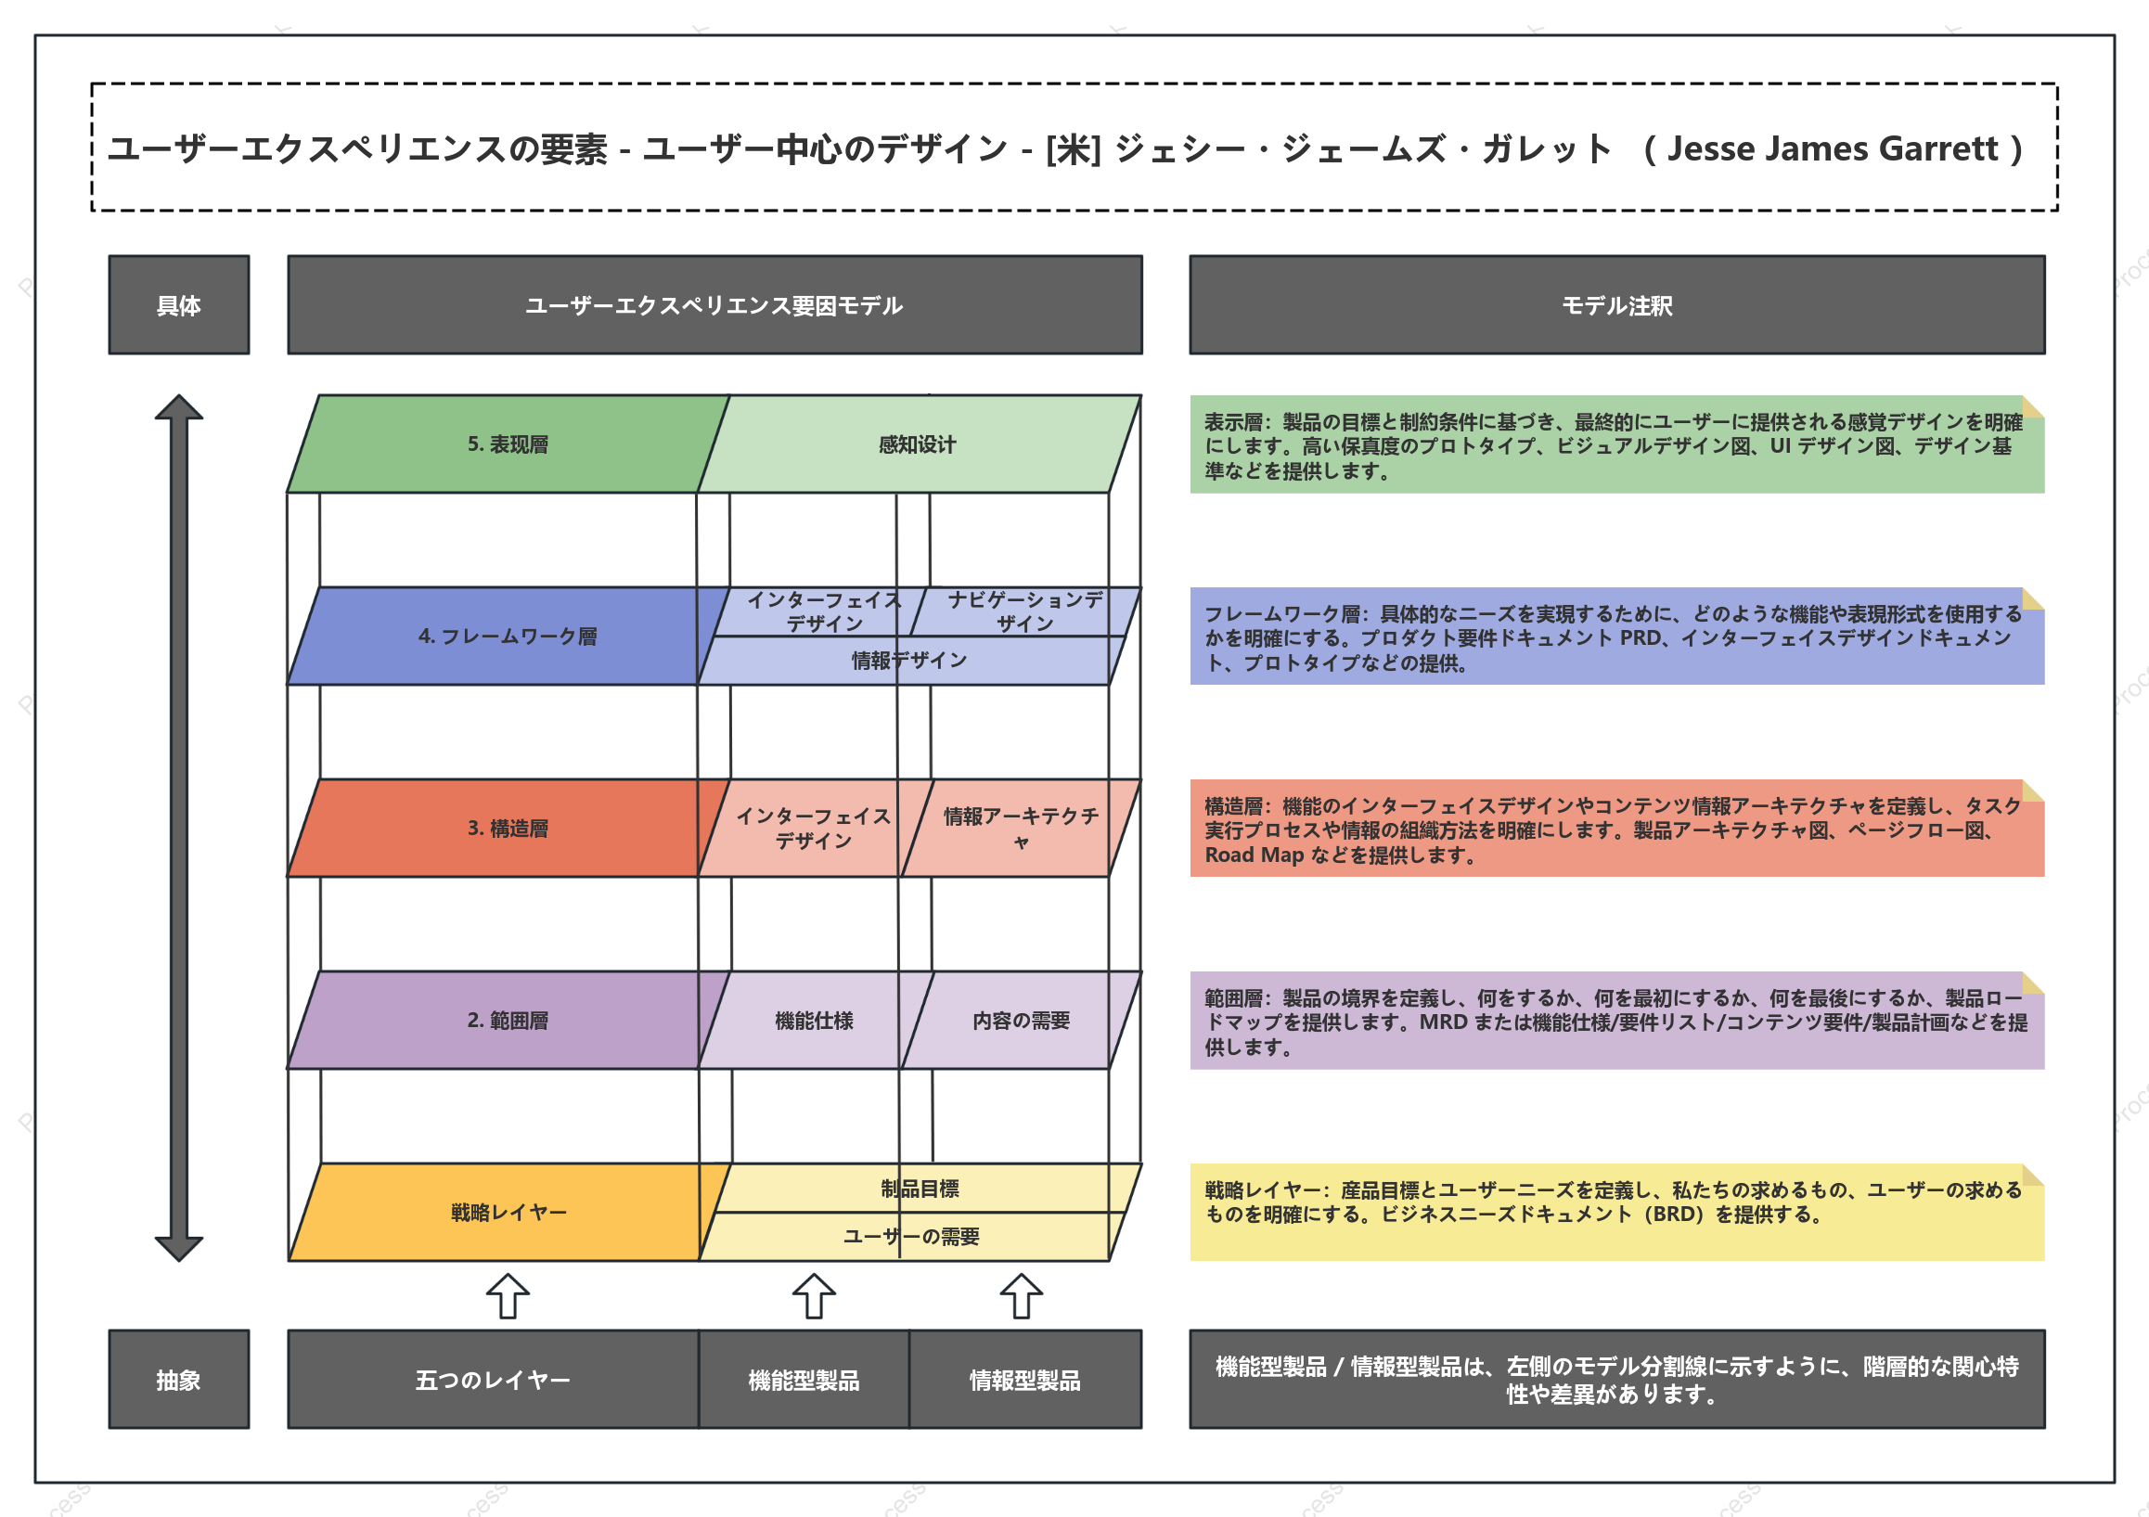Select the dashed title box with Jesse James Garrett
Image resolution: width=2149 pixels, height=1517 pixels.
[x=1074, y=148]
